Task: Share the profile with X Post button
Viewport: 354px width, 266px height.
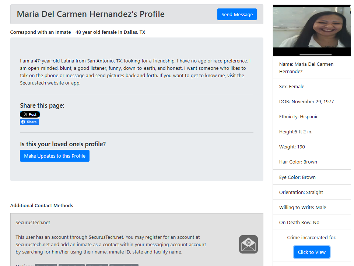Action: pyautogui.click(x=30, y=114)
